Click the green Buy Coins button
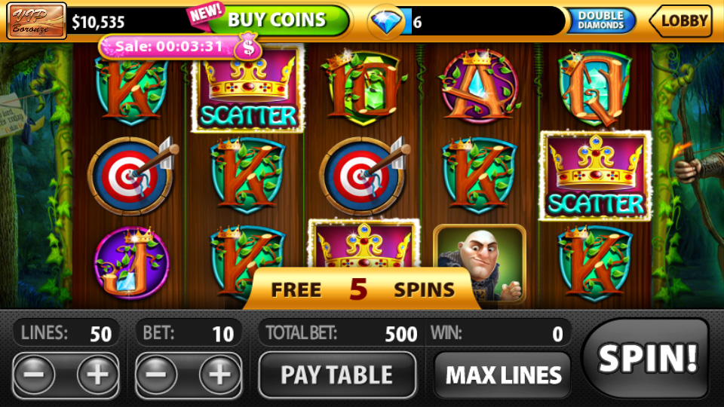 (278, 20)
